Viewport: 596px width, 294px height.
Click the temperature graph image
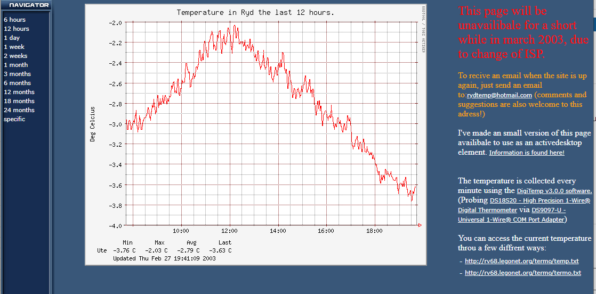coord(256,133)
